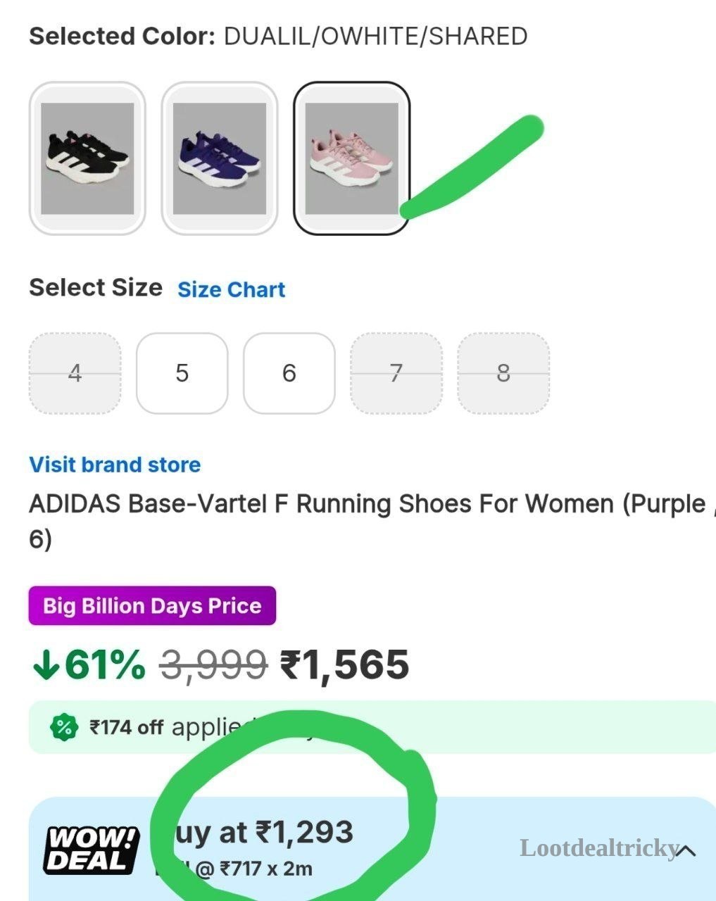Click the ₹174 off applied banner
The height and width of the screenshot is (901, 716).
pos(372,727)
